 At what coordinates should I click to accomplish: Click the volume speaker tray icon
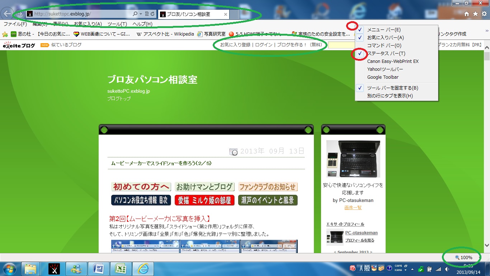447,269
